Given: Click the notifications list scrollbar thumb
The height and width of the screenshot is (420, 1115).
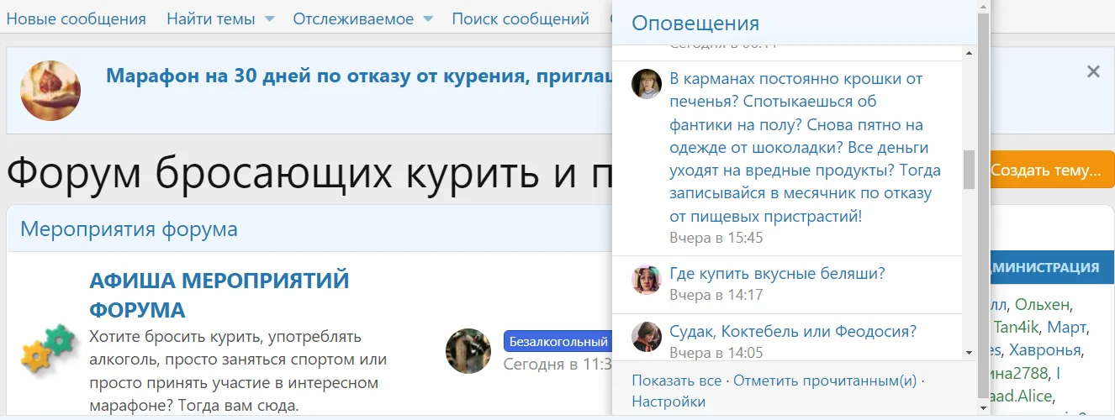Looking at the screenshot, I should click(969, 170).
